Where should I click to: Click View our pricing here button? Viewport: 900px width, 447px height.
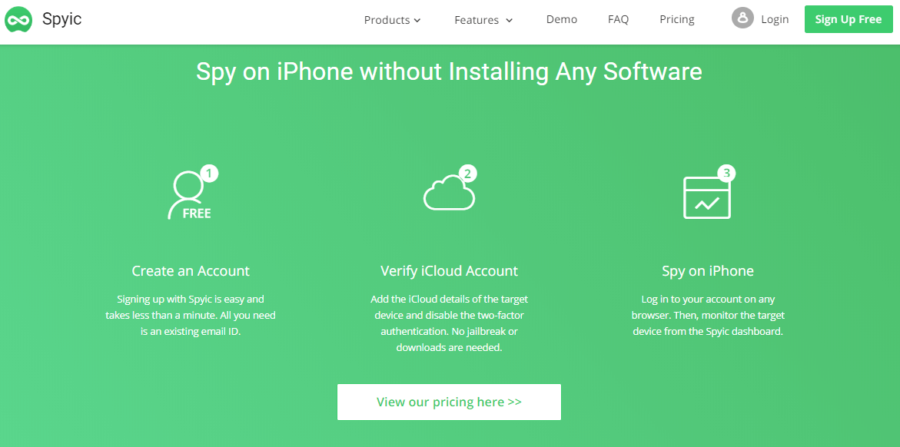(x=449, y=402)
